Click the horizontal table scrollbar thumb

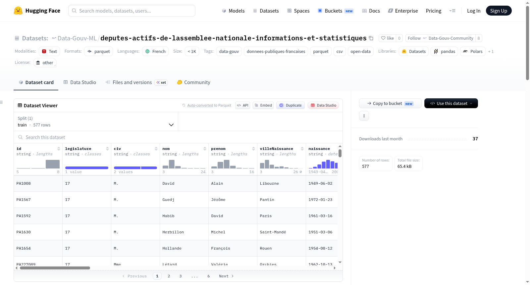pos(55,268)
